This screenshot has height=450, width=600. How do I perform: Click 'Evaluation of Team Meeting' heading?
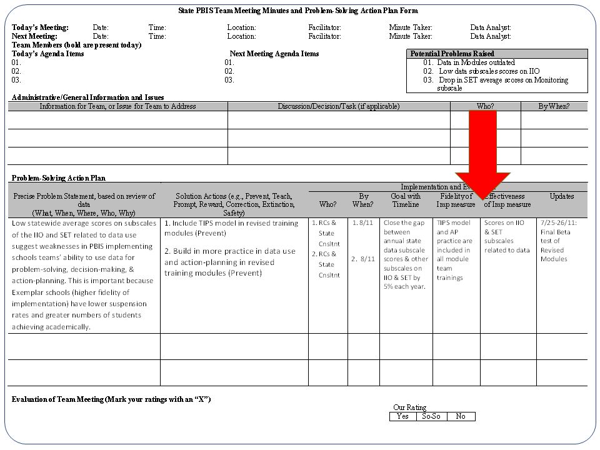click(111, 399)
